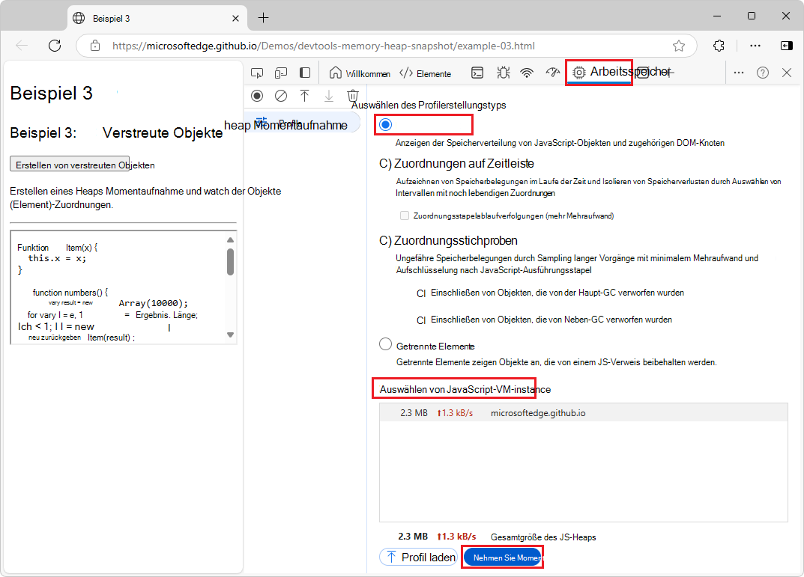Select the record heap snapshot icon
804x577 pixels.
(257, 96)
